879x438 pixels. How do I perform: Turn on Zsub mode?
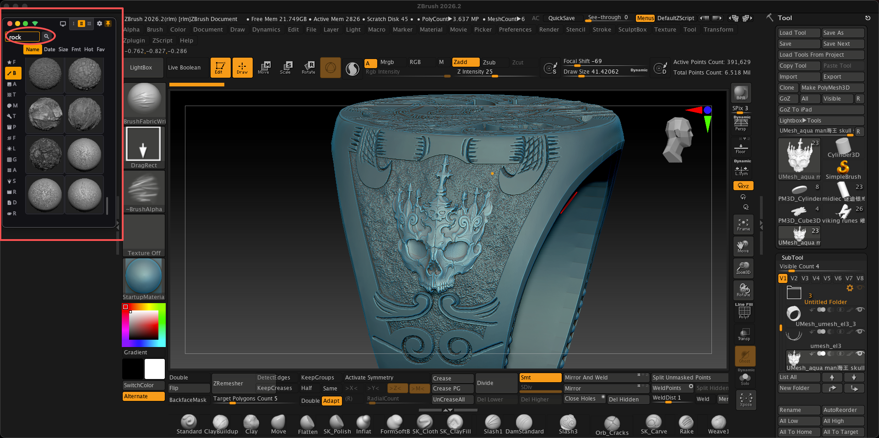[489, 62]
